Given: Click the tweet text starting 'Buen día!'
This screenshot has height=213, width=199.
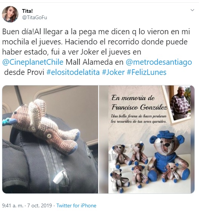Looking at the screenshot, I should click(x=97, y=52).
